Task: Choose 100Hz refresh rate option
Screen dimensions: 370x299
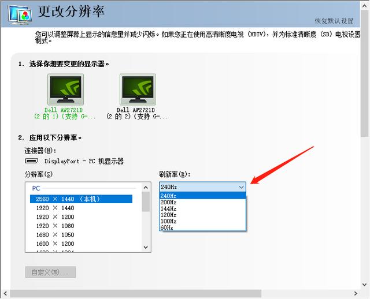Action: pos(203,221)
